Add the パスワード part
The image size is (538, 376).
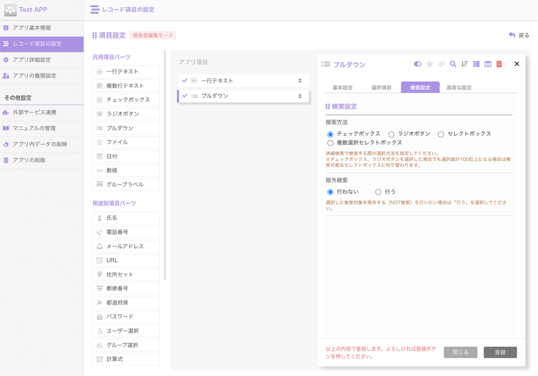click(x=126, y=316)
